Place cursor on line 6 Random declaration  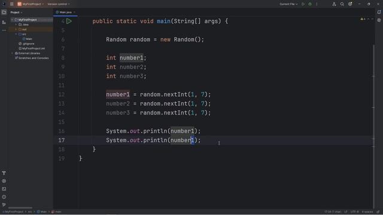(x=155, y=39)
